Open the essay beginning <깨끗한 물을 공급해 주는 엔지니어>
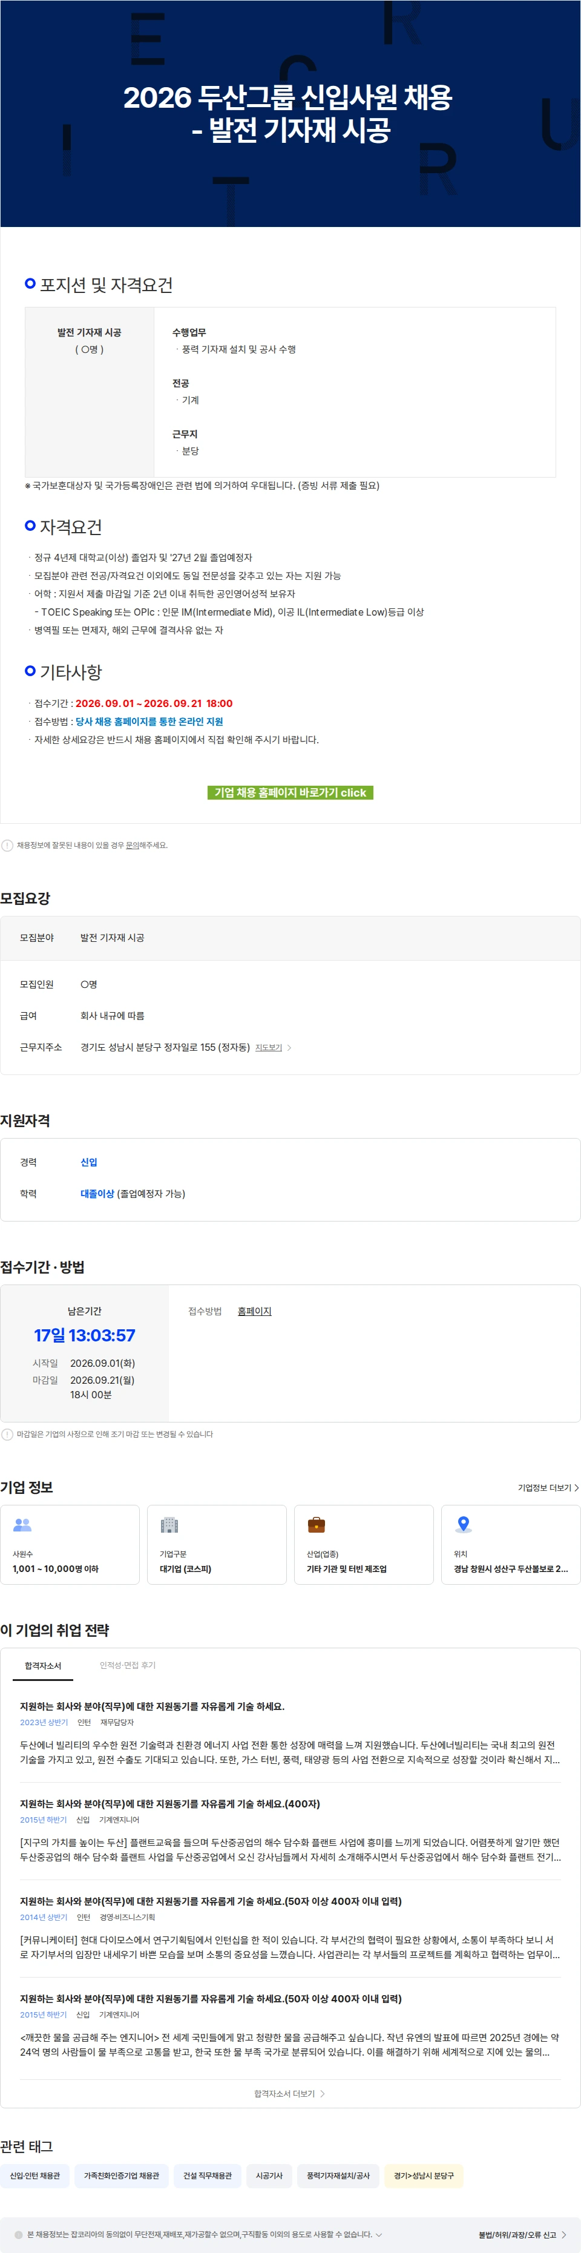This screenshot has height=2253, width=581. point(290,2025)
